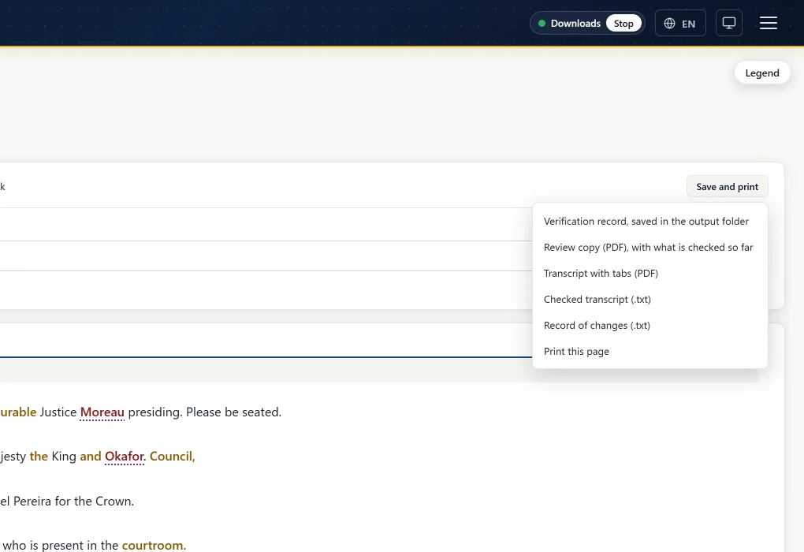This screenshot has width=804, height=552.
Task: Click the Downloads status label
Action: pos(575,23)
